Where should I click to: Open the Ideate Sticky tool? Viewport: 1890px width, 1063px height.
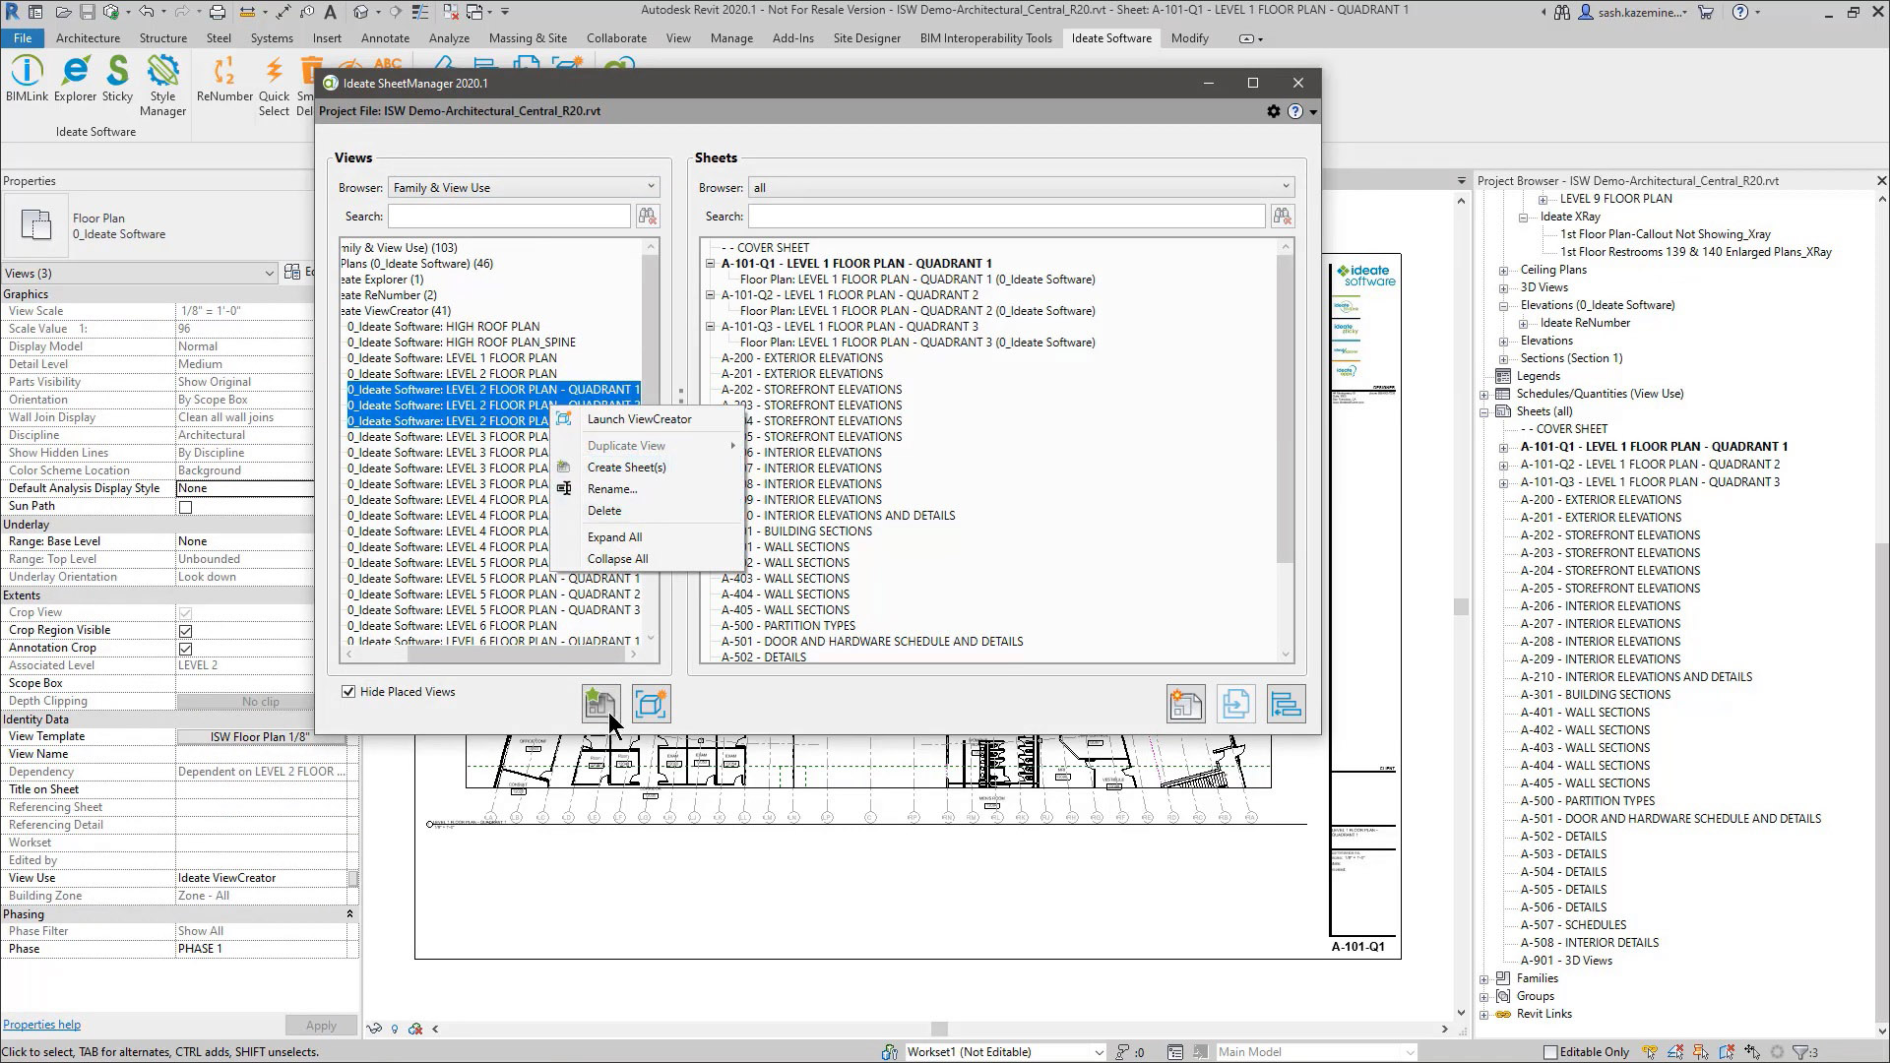pos(117,79)
